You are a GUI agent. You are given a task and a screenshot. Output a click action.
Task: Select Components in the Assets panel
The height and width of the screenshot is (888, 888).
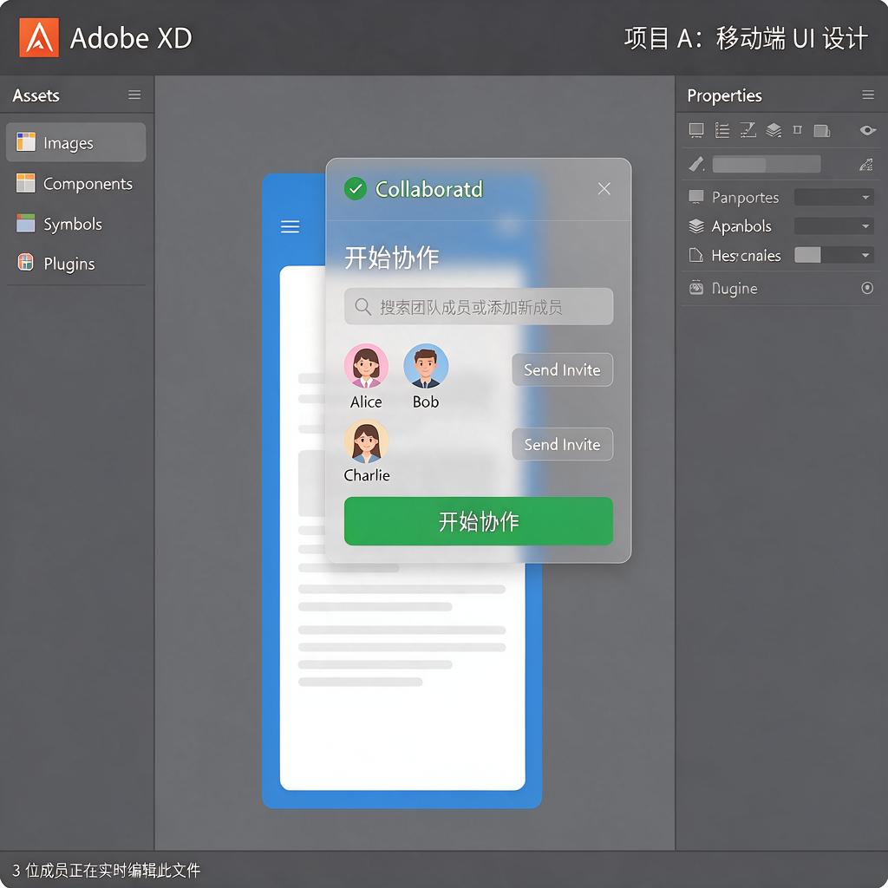click(x=76, y=184)
